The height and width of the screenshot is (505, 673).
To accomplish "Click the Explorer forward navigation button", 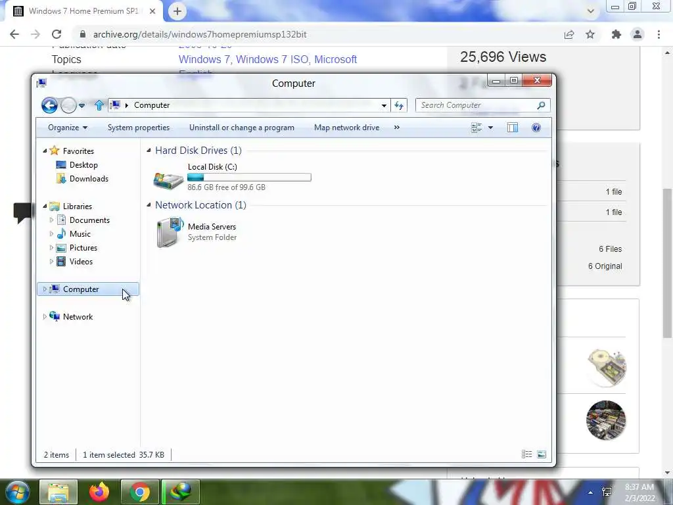I will click(x=68, y=105).
